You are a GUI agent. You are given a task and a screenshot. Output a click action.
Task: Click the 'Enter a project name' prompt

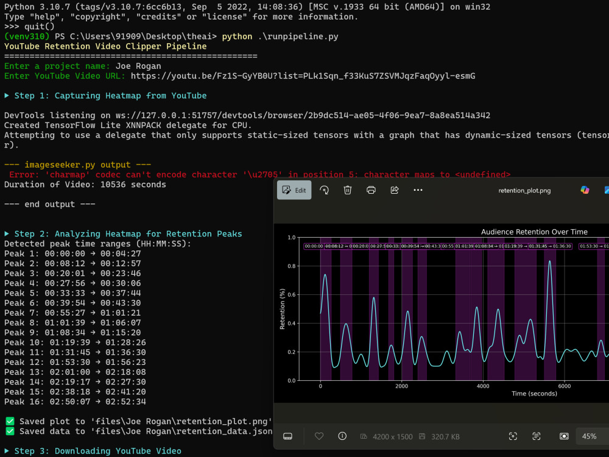point(57,66)
